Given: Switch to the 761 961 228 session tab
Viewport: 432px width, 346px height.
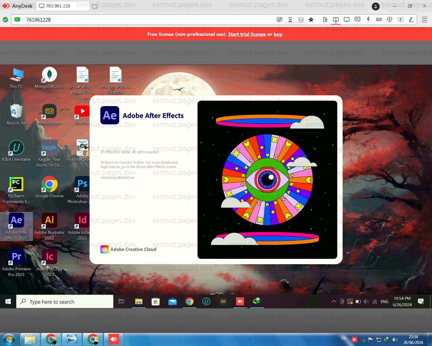Looking at the screenshot, I should tap(62, 6).
